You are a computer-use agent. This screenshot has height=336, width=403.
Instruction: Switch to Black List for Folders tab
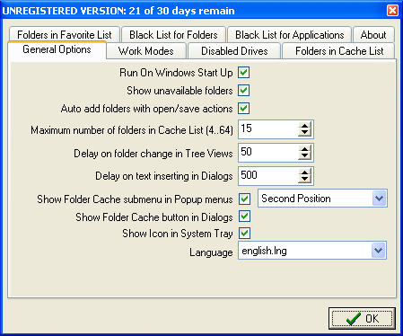coord(173,35)
